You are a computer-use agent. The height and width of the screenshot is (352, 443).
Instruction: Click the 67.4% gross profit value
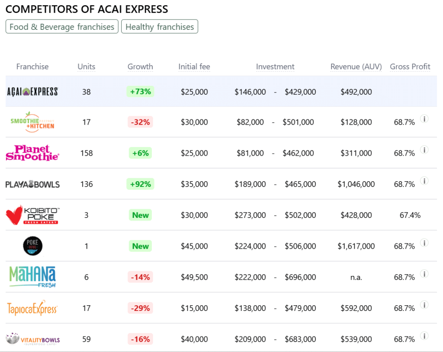pyautogui.click(x=410, y=215)
